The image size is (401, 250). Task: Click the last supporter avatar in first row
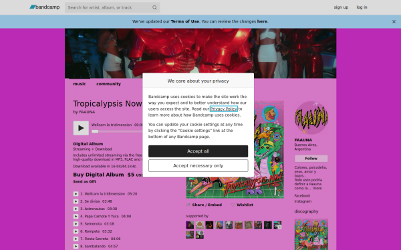[x=277, y=225]
